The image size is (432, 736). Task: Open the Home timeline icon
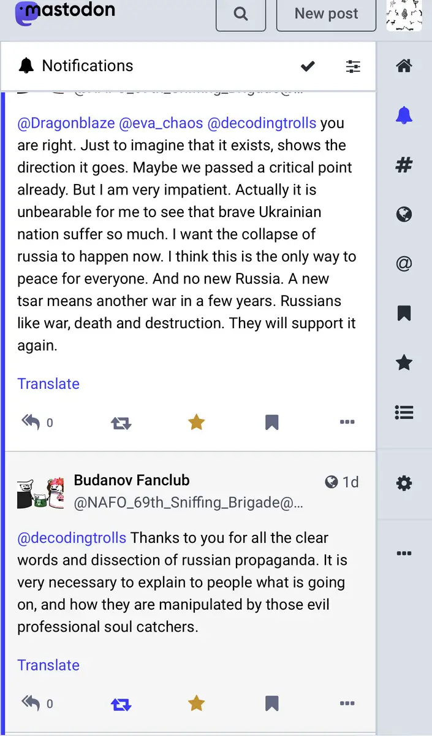tap(404, 66)
